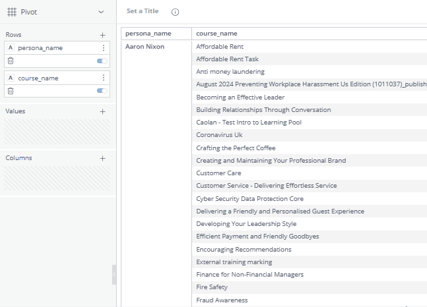Click the Affordable Rent Task row

tap(310, 59)
